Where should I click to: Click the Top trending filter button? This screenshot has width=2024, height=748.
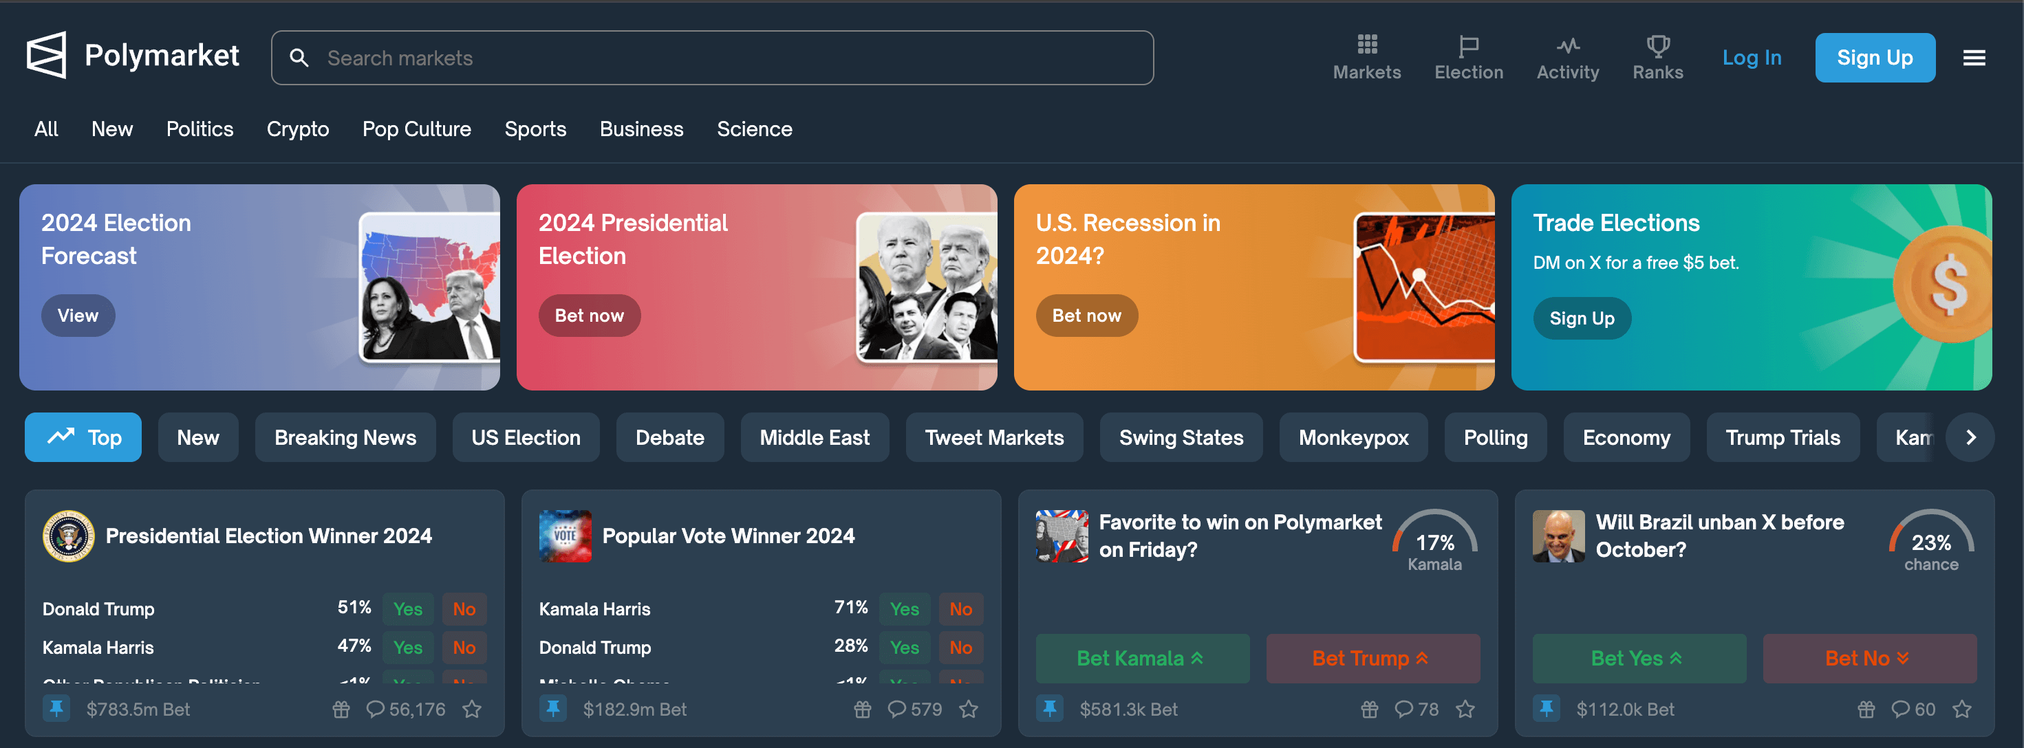click(84, 437)
